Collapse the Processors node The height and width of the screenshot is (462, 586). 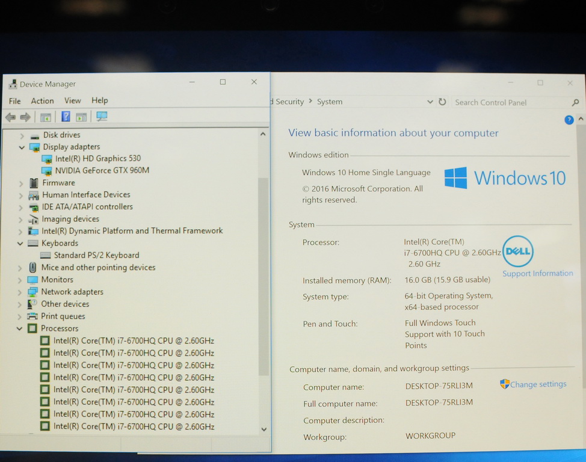[19, 328]
